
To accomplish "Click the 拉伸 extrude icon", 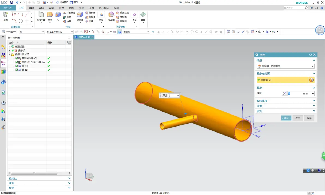I will pos(50,15).
